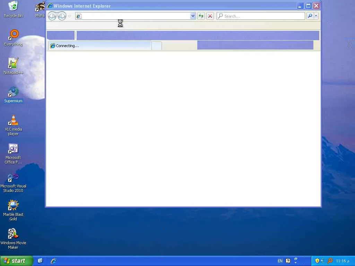This screenshot has height=266, width=355.
Task: Focus the Internet Explorer address bar field
Action: tap(136, 16)
